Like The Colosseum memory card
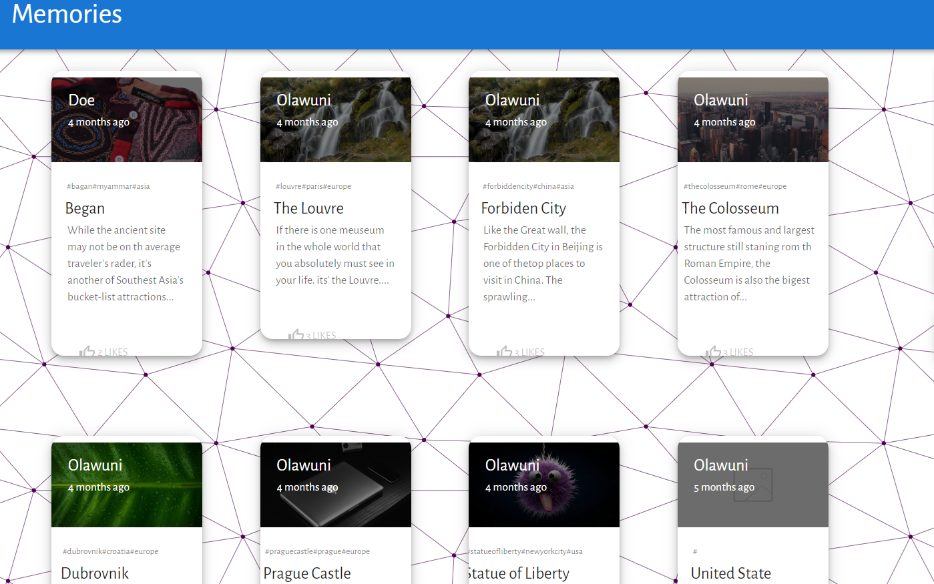Screen dimensions: 934x584 (x=713, y=351)
